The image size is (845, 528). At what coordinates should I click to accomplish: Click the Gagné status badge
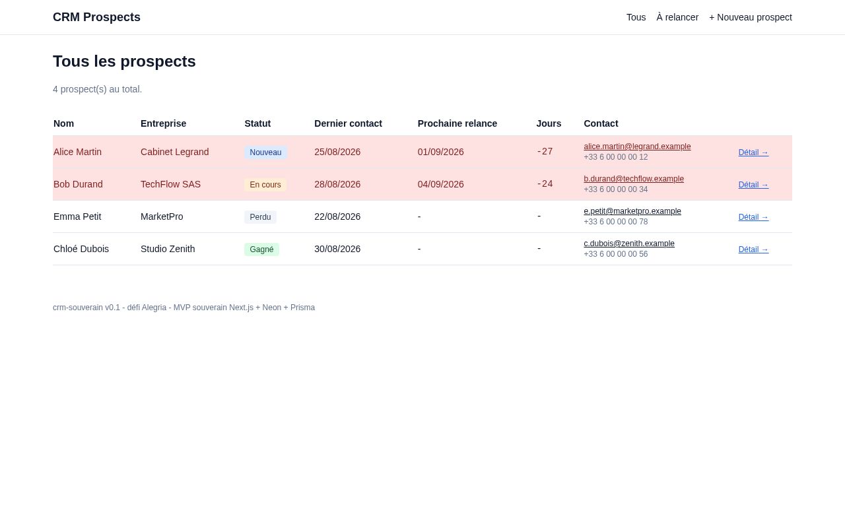[261, 249]
